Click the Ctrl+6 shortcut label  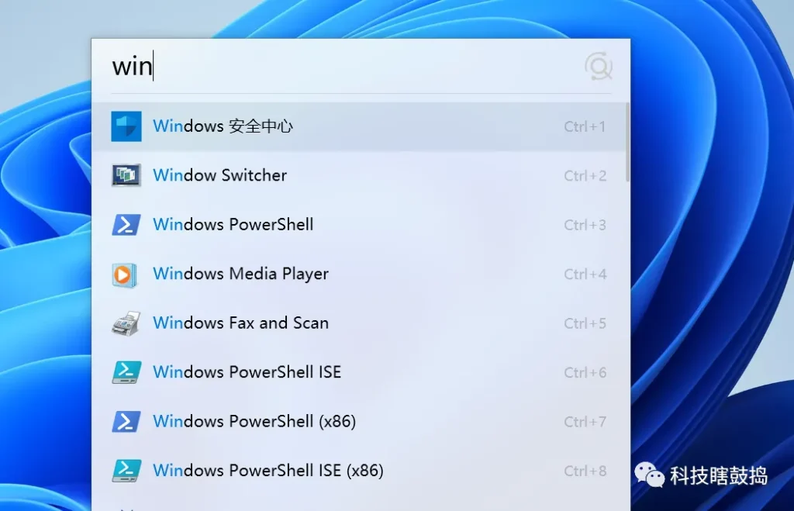[585, 371]
